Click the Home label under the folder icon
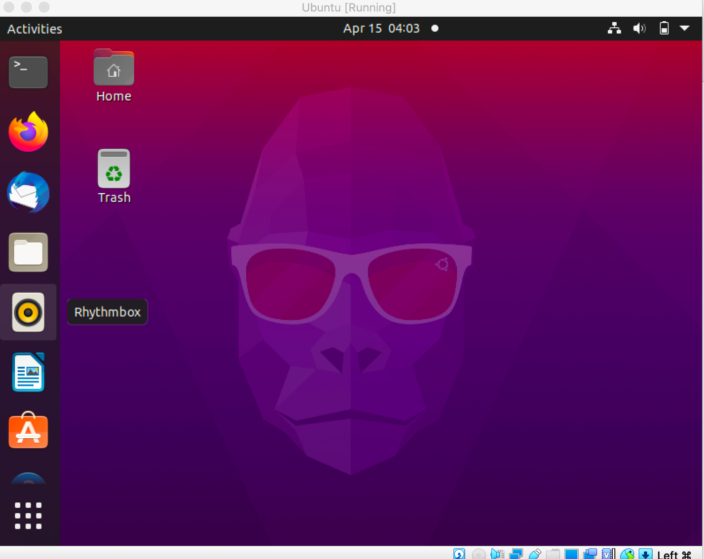This screenshot has width=704, height=559. (x=113, y=96)
